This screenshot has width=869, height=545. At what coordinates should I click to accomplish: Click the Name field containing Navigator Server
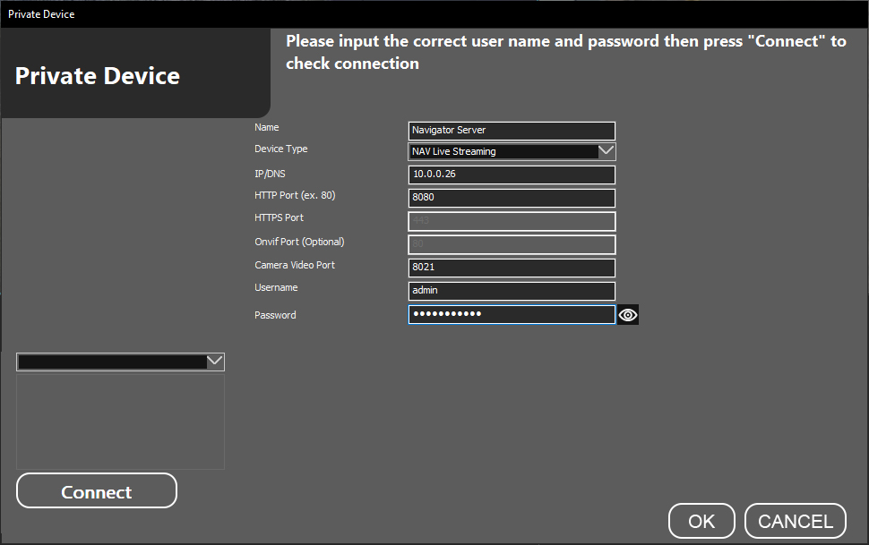point(512,131)
